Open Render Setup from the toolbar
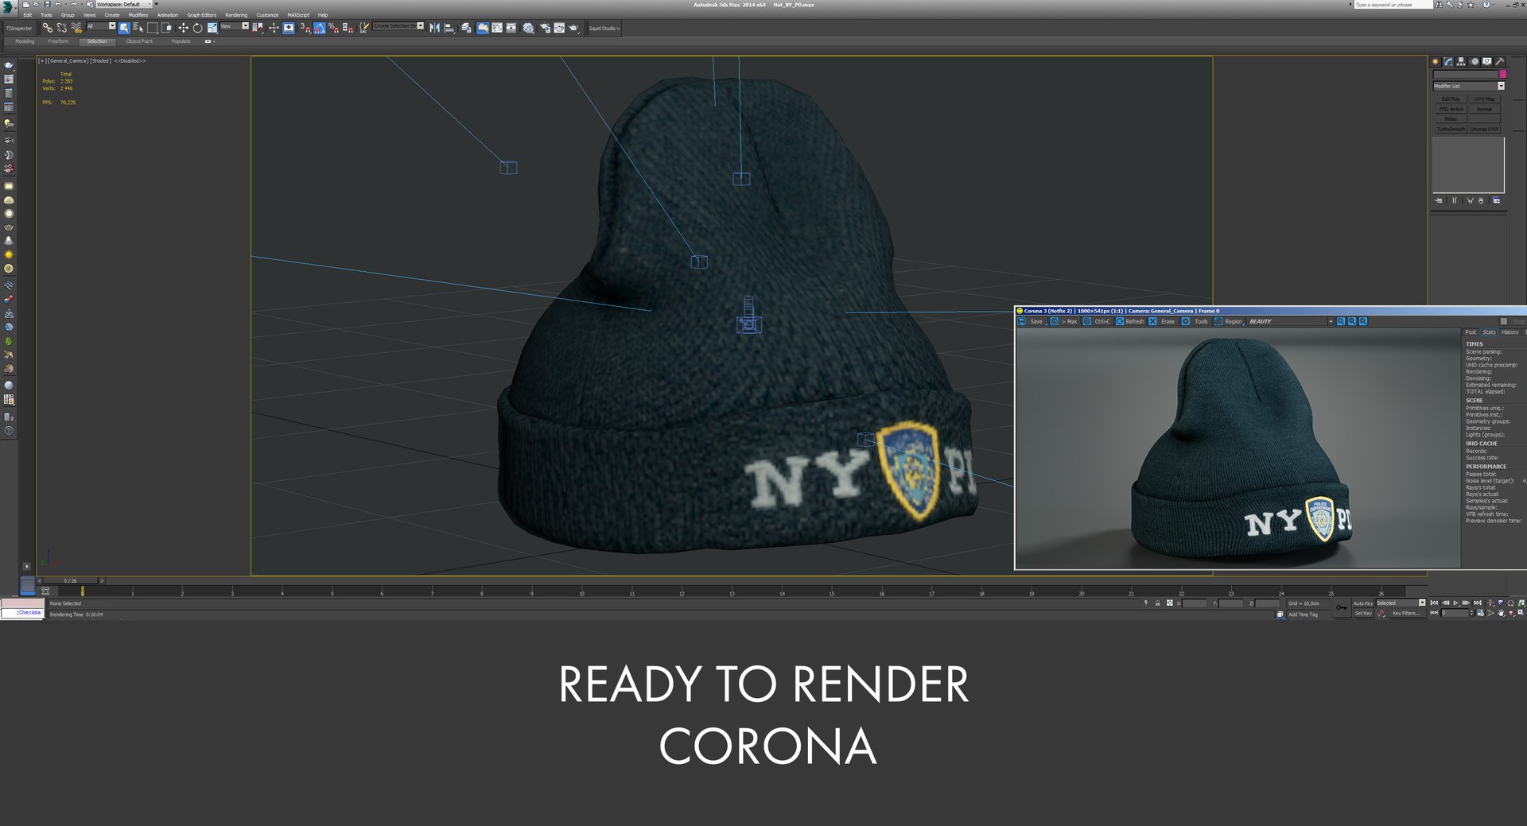Screen dimensions: 1527x826 click(545, 28)
